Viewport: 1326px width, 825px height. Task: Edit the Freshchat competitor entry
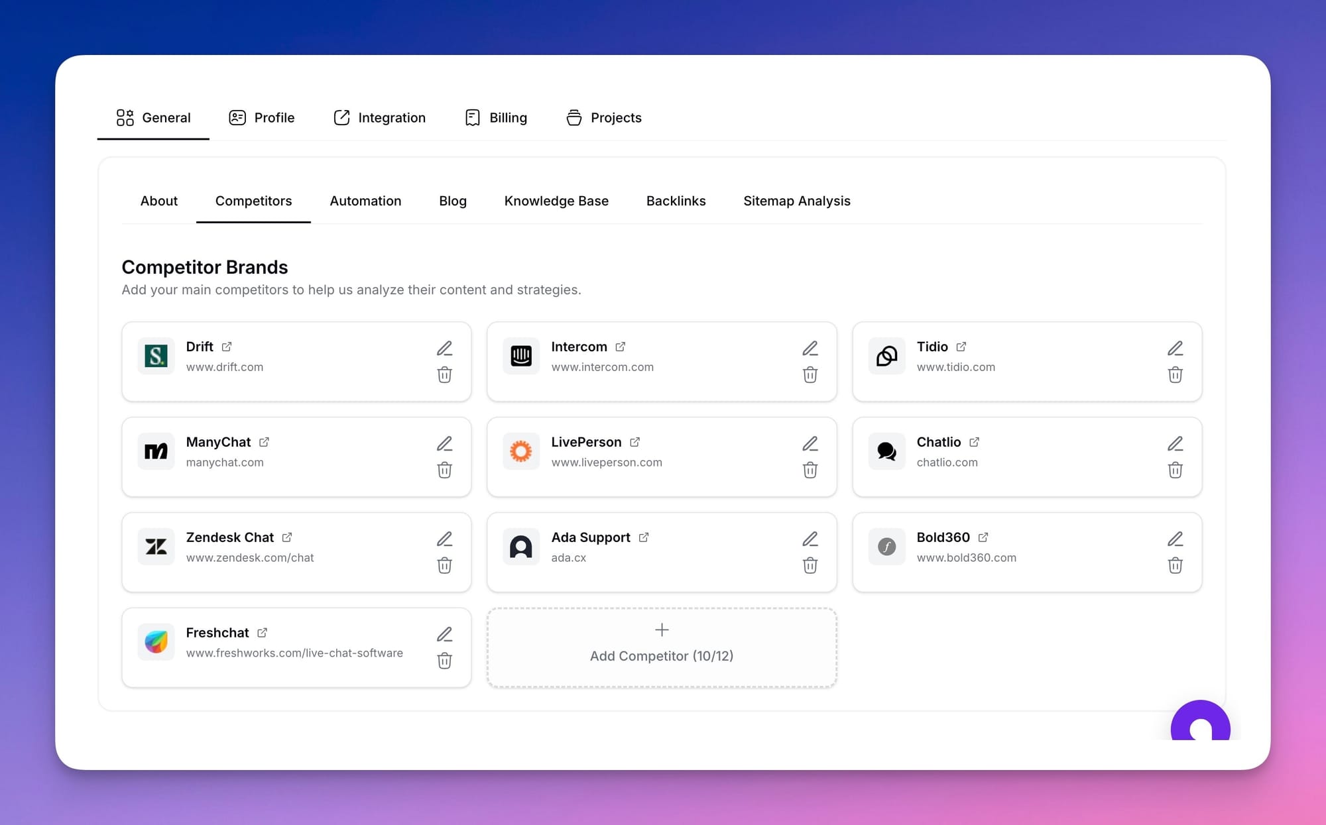(x=444, y=635)
